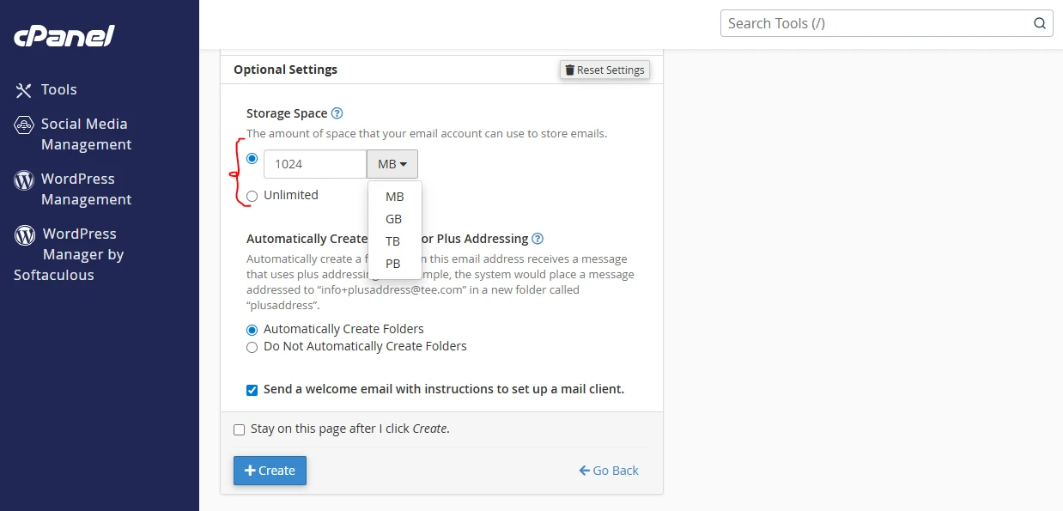Select the 1024 MB storage limit radio button

(x=252, y=158)
